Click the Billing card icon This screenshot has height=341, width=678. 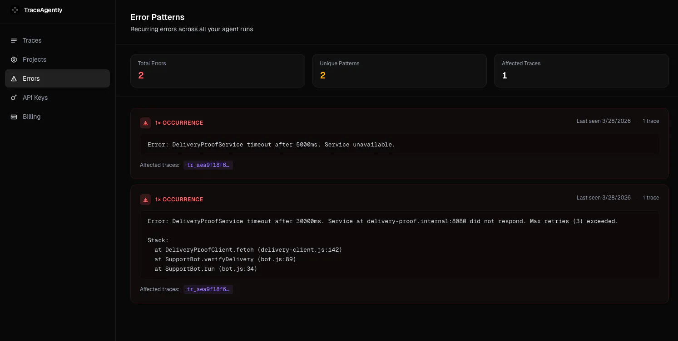pos(14,117)
